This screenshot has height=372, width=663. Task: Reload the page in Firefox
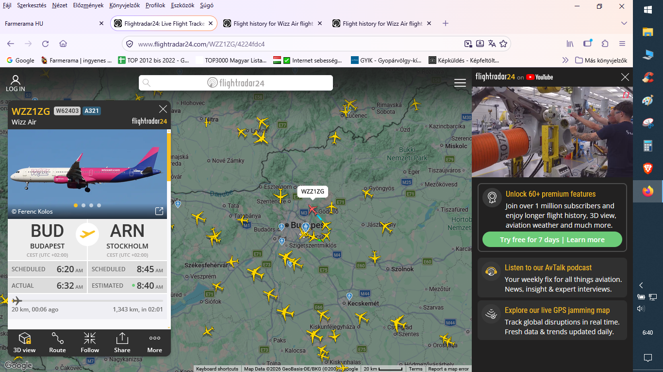point(45,44)
